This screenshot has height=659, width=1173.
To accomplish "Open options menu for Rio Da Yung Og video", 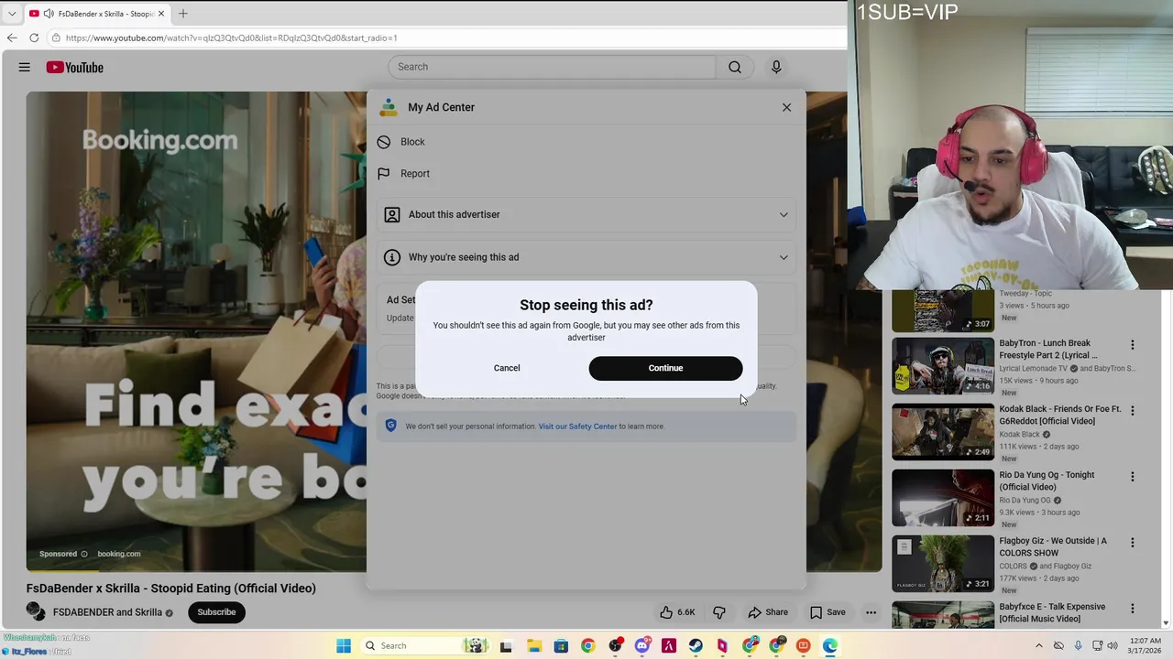I will click(1132, 477).
